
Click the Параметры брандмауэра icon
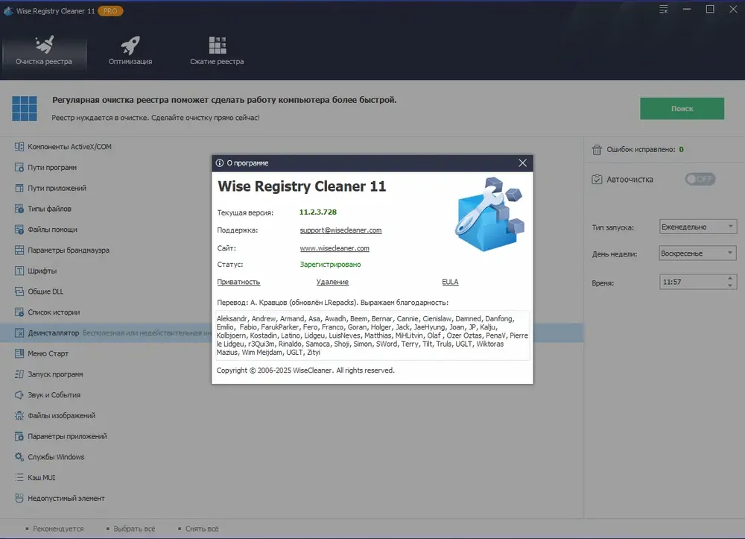(x=19, y=250)
